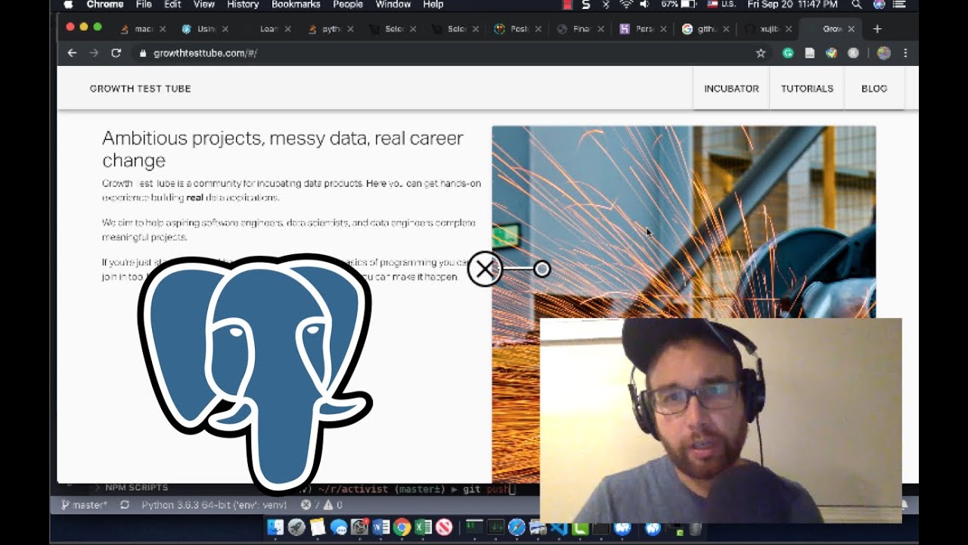
Task: Open the Chrome application menu
Action: (105, 5)
